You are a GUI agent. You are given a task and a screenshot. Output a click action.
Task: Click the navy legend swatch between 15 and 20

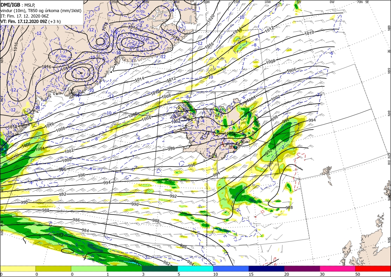(267, 268)
